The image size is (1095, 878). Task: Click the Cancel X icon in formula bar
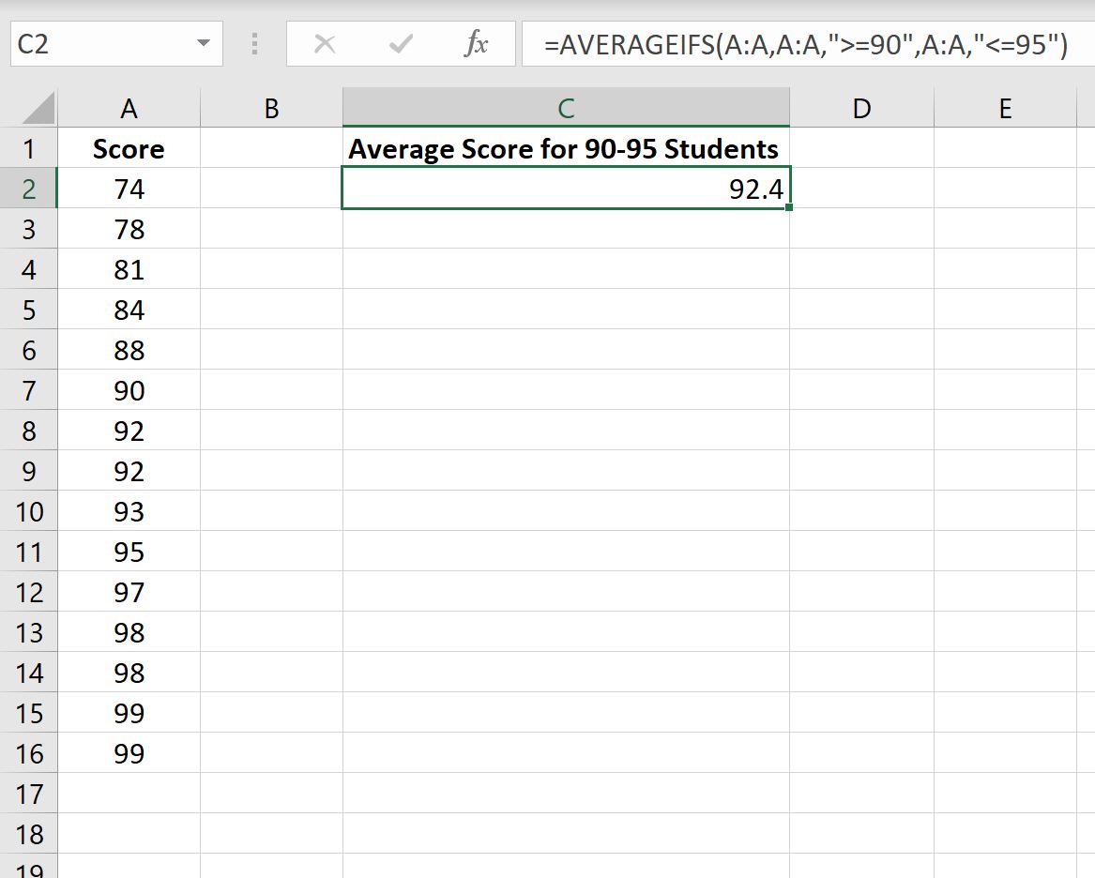325,44
